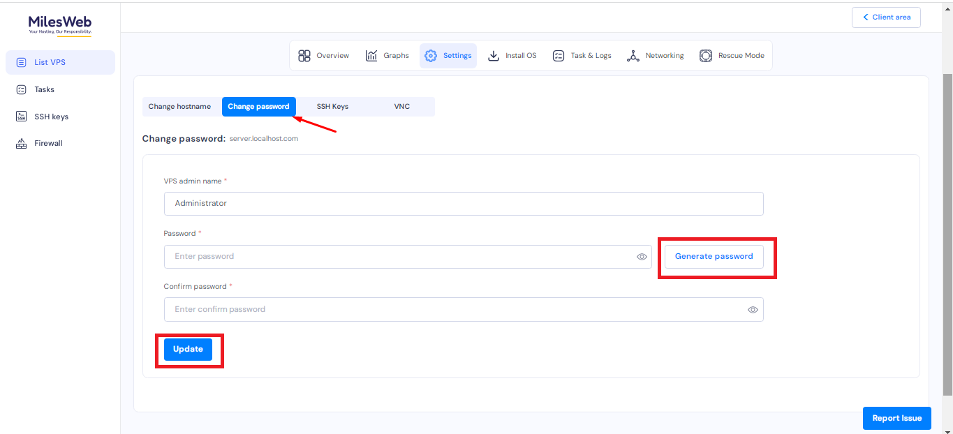Click the Firewall icon in sidebar
Viewport: 953px width, 434px height.
pos(21,144)
